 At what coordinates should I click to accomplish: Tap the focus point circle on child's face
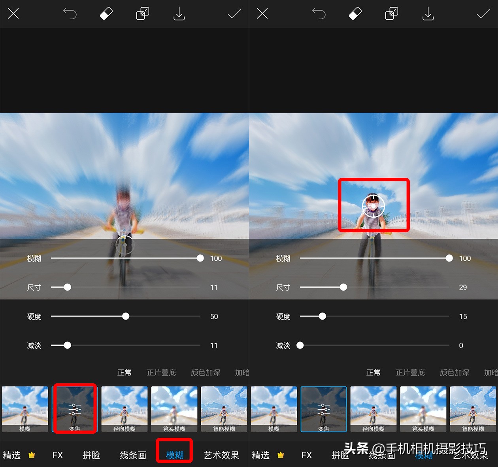click(373, 206)
